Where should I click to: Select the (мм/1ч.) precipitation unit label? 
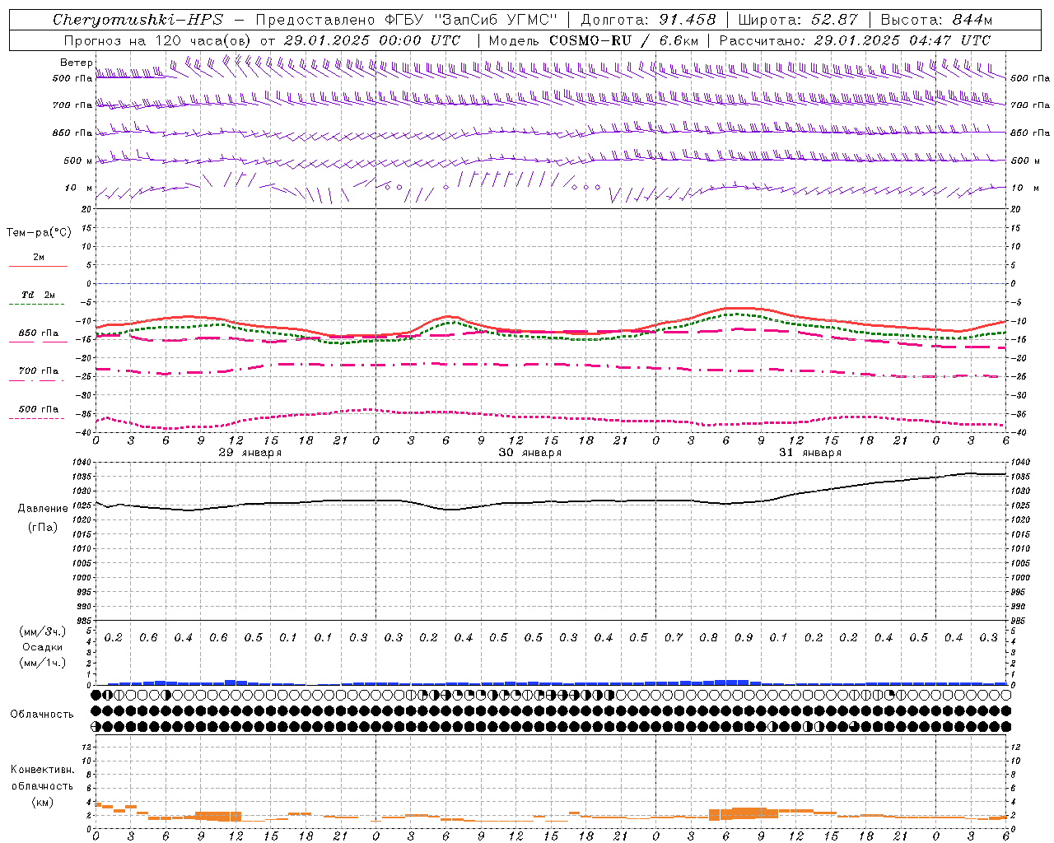coord(43,663)
